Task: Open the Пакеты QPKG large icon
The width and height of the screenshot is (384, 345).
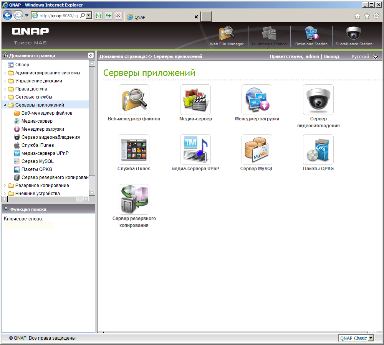Action: pos(318,149)
